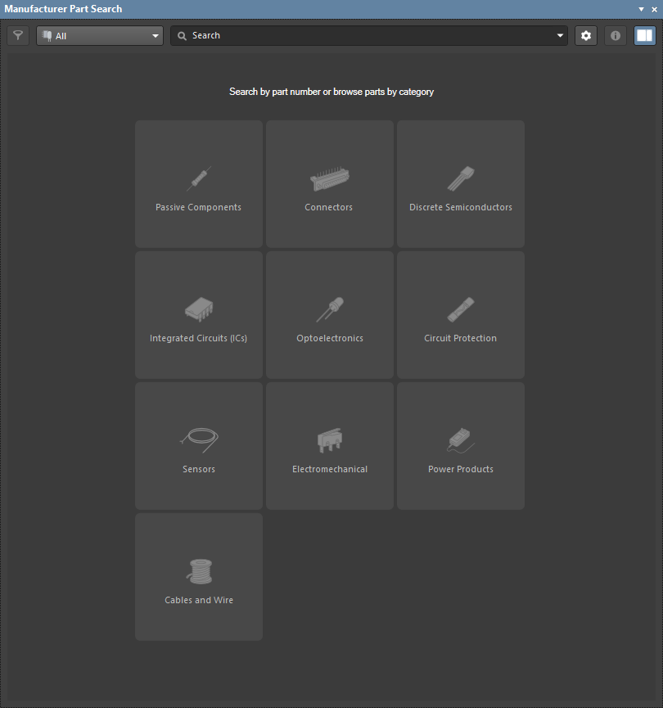Click inside the Search input field
Screen dimensions: 663x708
point(344,35)
